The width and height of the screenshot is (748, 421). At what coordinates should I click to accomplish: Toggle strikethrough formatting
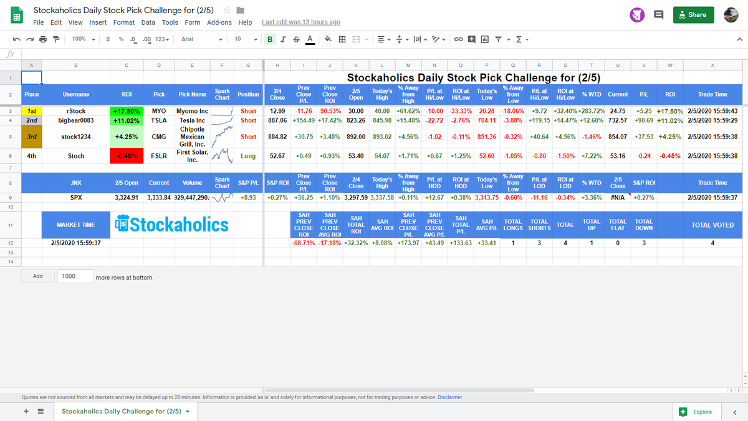(296, 39)
